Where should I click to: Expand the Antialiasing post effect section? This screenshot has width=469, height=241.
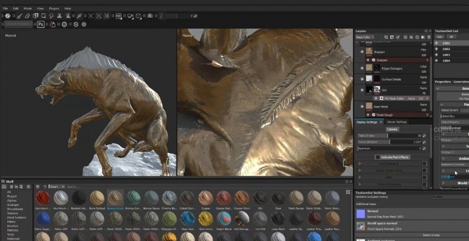pos(359,163)
